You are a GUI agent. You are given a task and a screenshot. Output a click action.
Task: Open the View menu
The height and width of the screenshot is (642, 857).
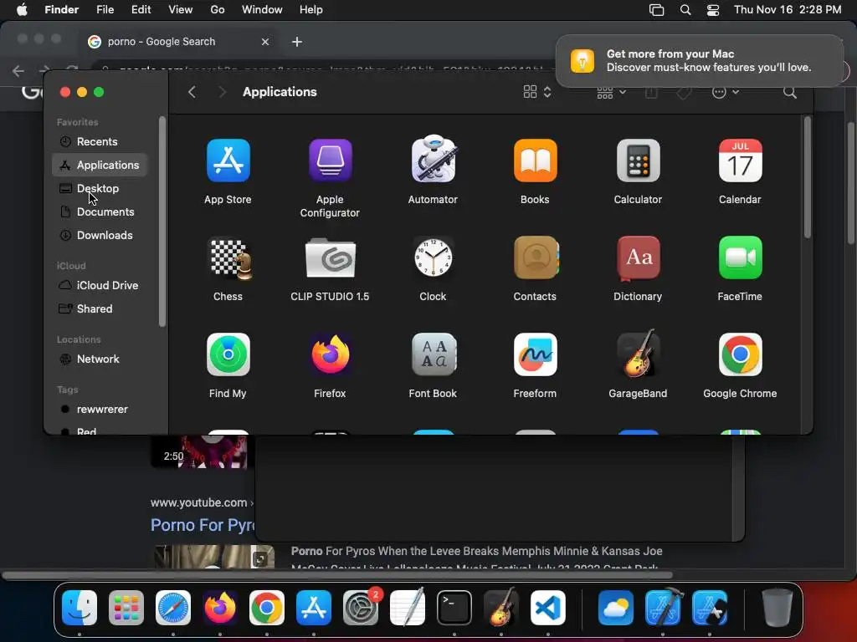coord(181,10)
